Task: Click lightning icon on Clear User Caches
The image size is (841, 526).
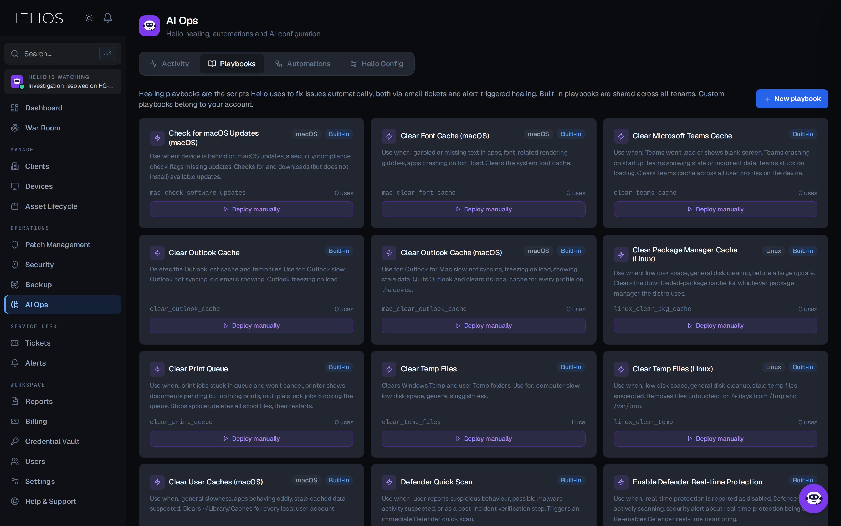Action: coord(157,482)
